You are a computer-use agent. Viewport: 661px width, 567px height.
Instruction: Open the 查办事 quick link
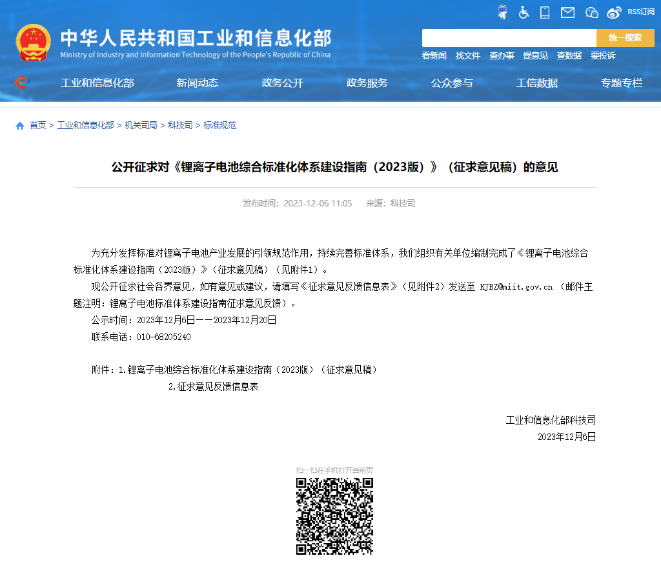pos(501,55)
